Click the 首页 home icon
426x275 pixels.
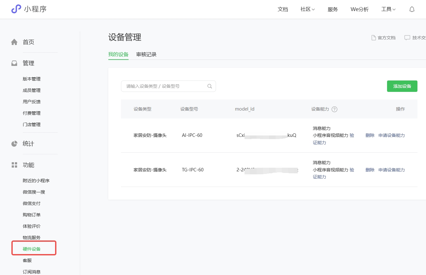[14, 42]
